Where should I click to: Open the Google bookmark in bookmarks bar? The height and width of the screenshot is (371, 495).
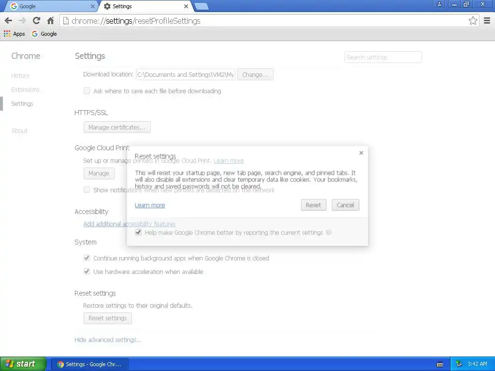click(44, 34)
